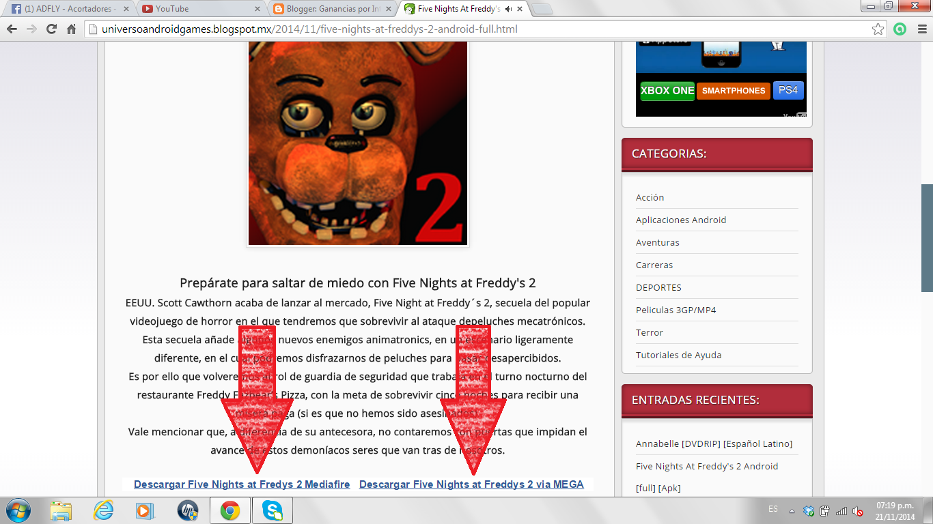Click the Freddy 2 game cover image
933x524 pixels.
click(358, 143)
